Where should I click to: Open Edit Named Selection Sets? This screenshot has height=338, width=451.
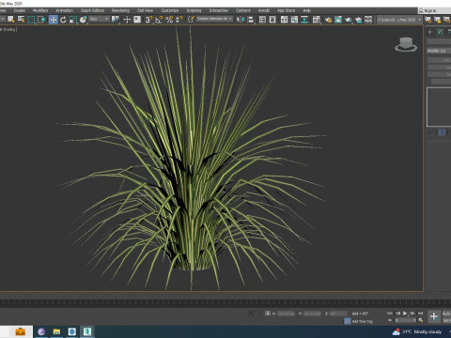pyautogui.click(x=191, y=20)
